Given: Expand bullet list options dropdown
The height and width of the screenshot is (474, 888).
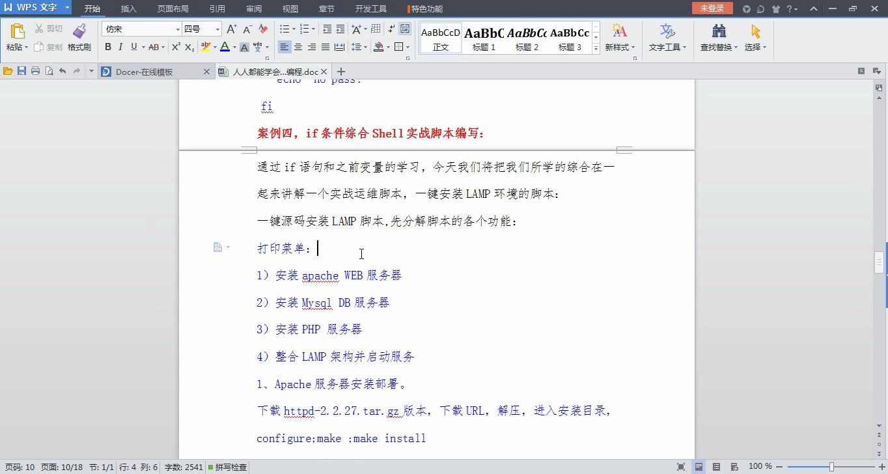Looking at the screenshot, I should (x=293, y=29).
